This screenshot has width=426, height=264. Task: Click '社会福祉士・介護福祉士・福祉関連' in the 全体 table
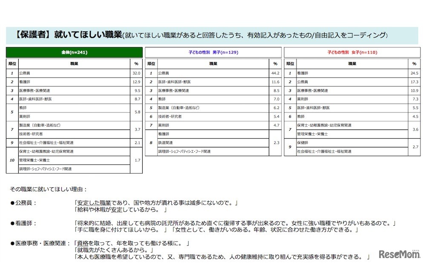[46, 143]
